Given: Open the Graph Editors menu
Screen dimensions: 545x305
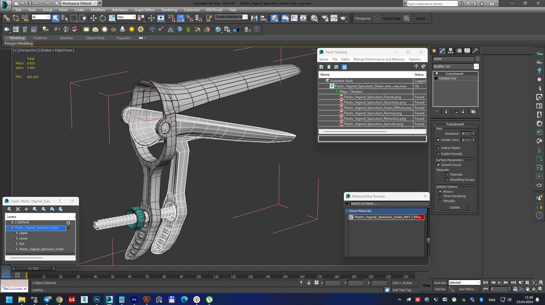Looking at the screenshot, I should coord(145,10).
